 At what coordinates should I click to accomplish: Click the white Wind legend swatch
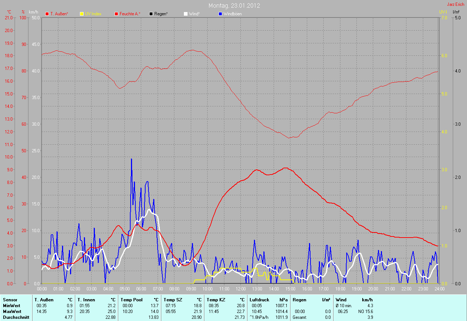[185, 14]
